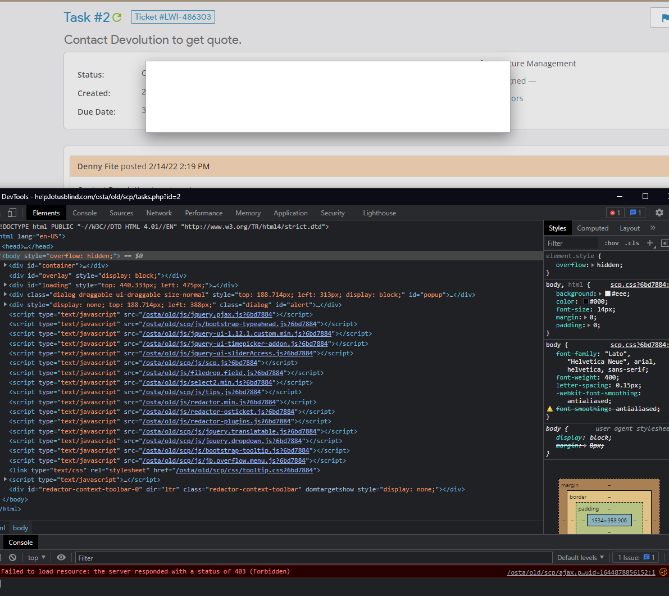Click the ajax.p…uid error source link

581,572
